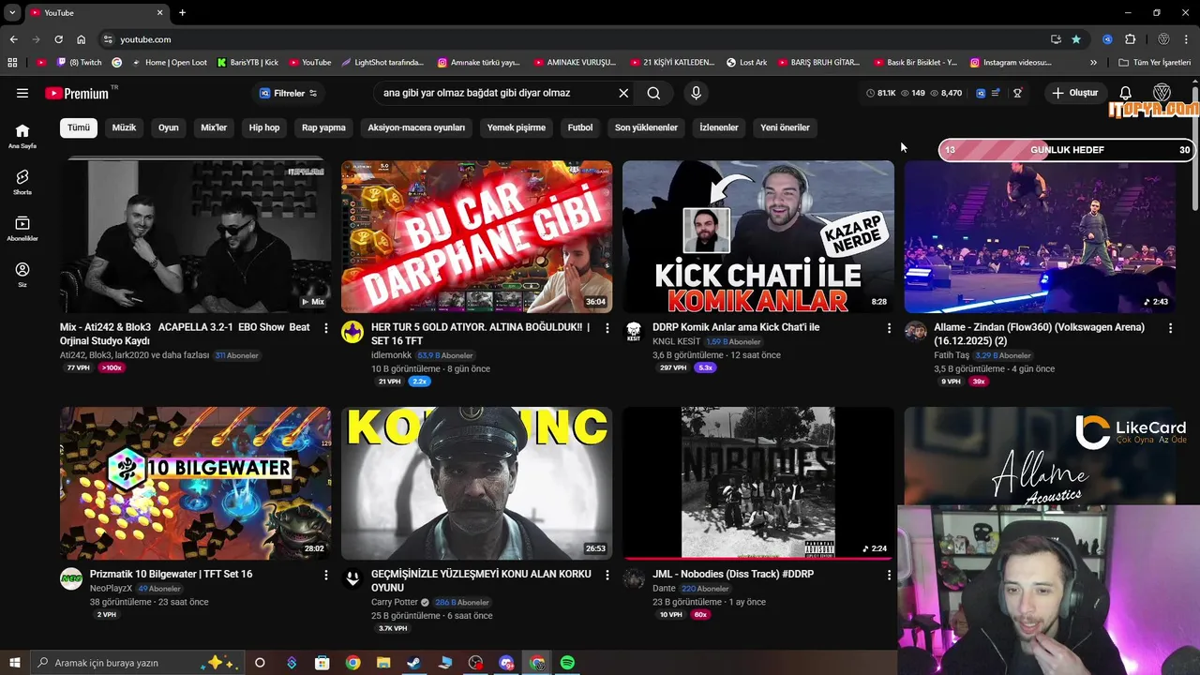
Task: Open Shorts from the sidebar
Action: coord(22,182)
